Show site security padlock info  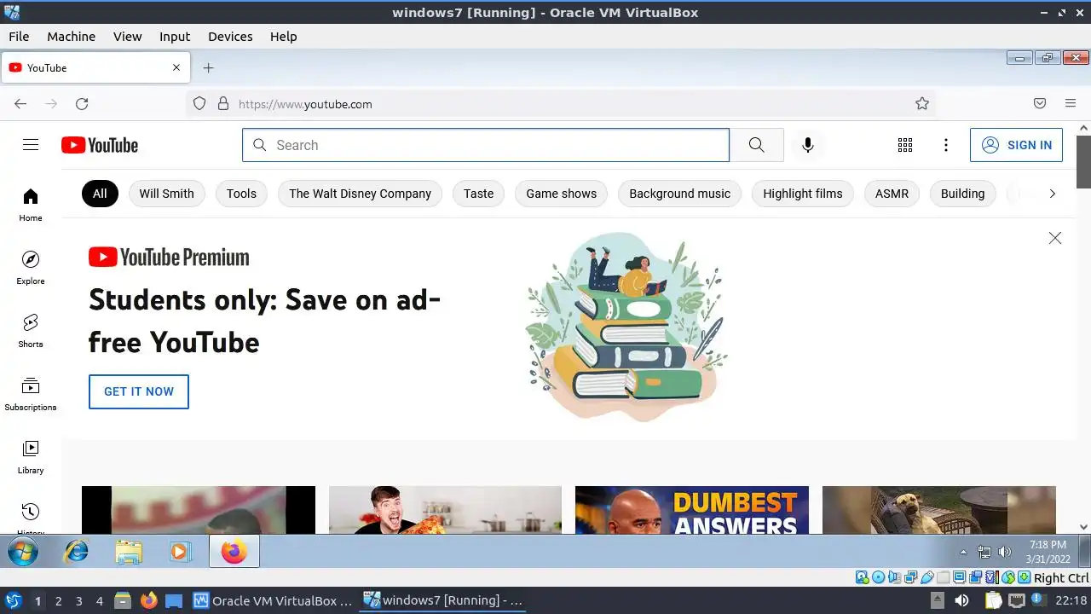point(223,104)
